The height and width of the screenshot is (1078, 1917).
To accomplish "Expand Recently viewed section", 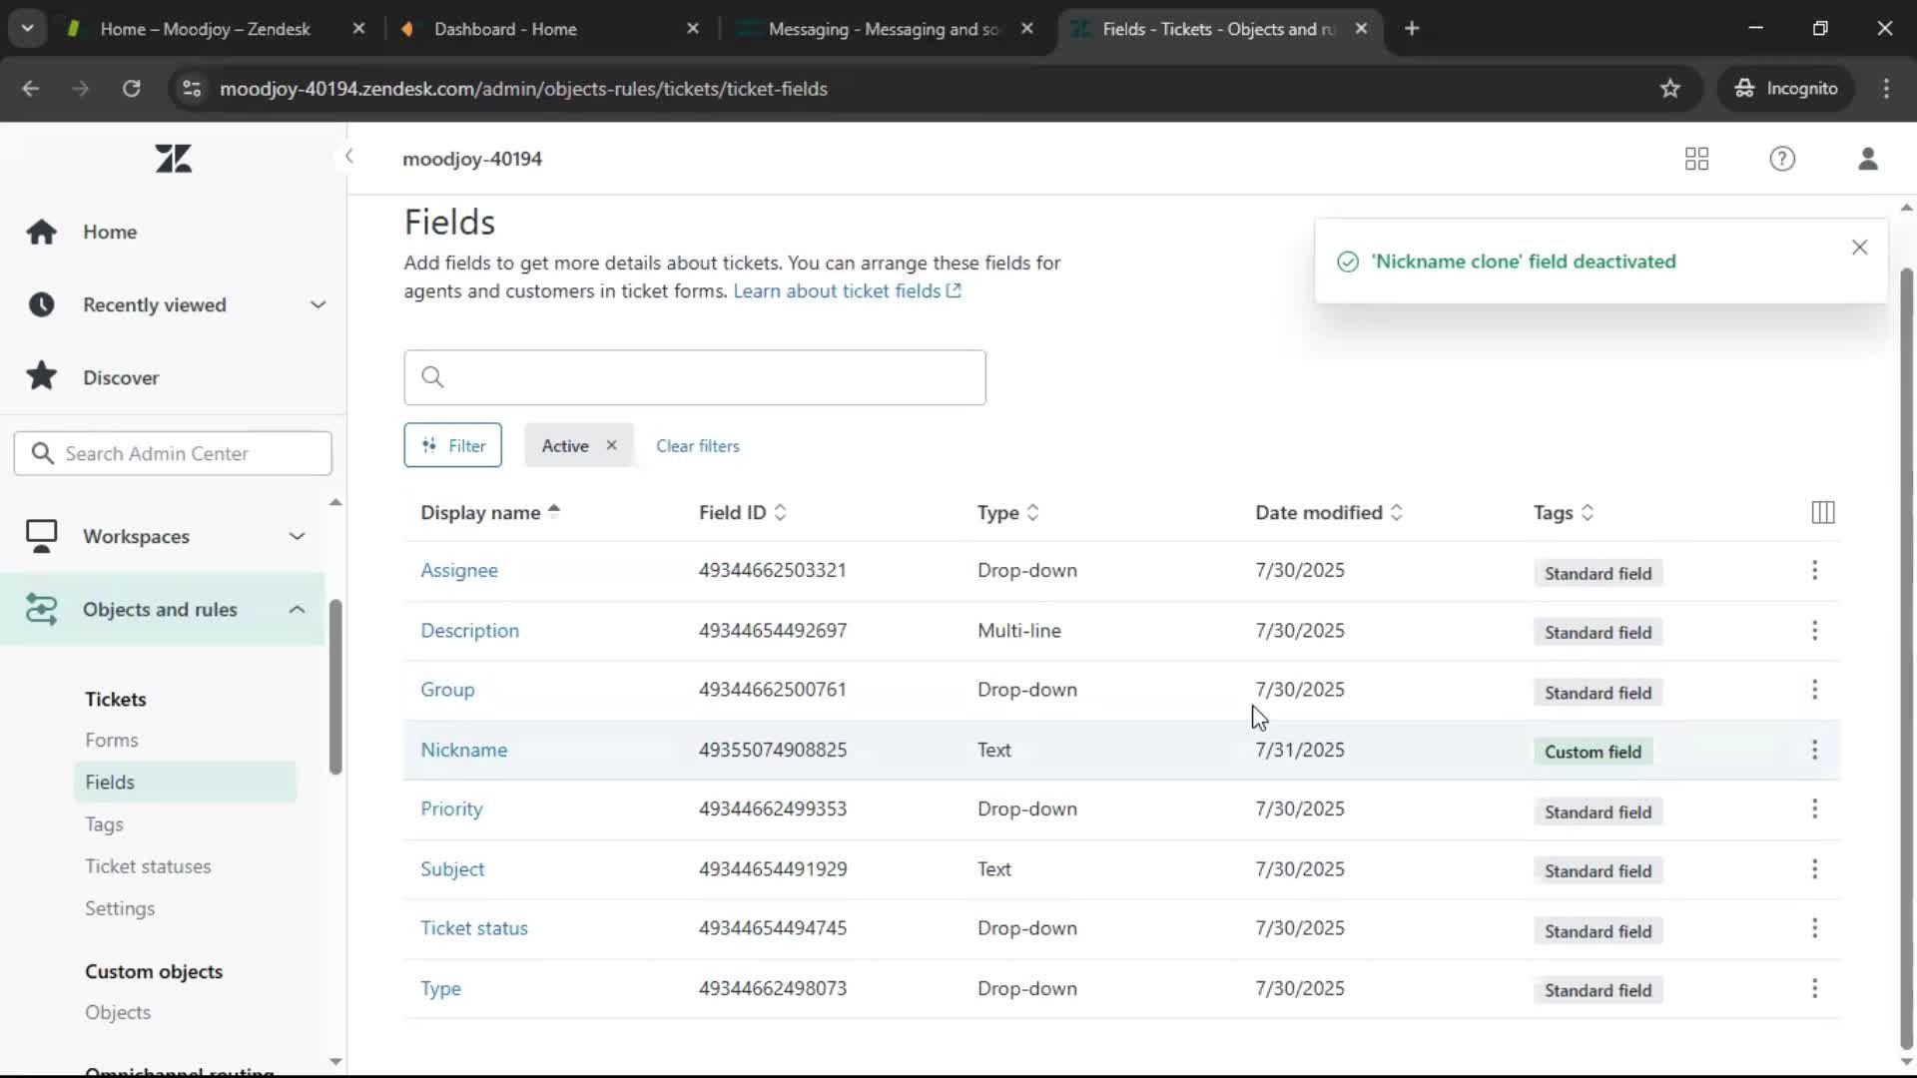I will click(x=318, y=304).
